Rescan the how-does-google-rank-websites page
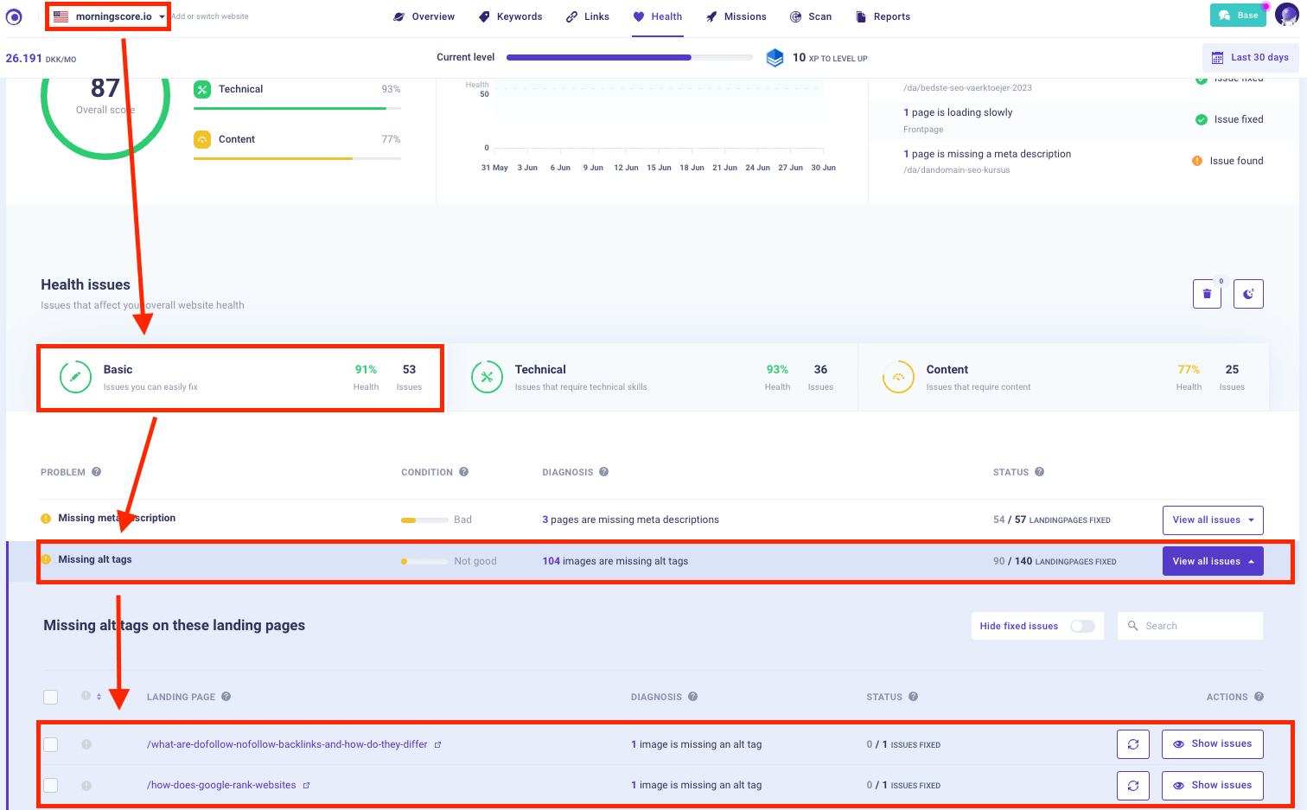The height and width of the screenshot is (810, 1307). point(1133,785)
